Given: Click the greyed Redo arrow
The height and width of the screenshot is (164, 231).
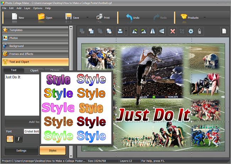Looking at the screenshot, I should 156,17.
